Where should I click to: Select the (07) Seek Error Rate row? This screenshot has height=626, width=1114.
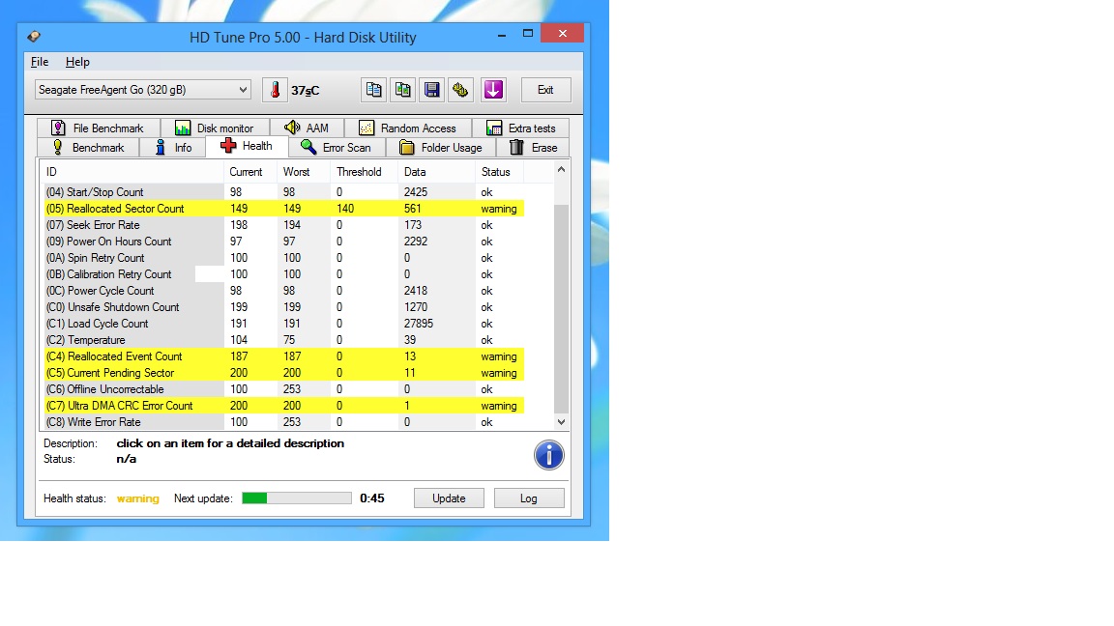[284, 225]
